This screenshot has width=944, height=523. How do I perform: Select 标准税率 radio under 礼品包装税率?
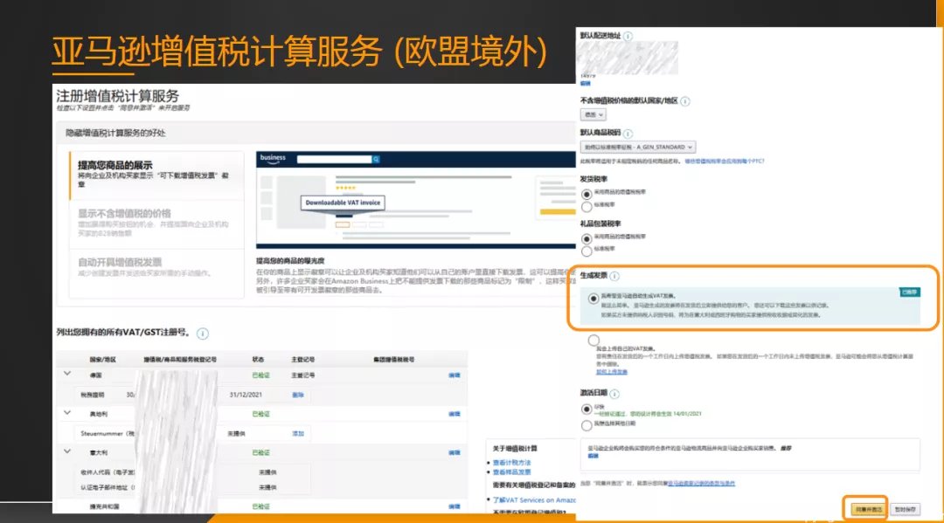587,251
